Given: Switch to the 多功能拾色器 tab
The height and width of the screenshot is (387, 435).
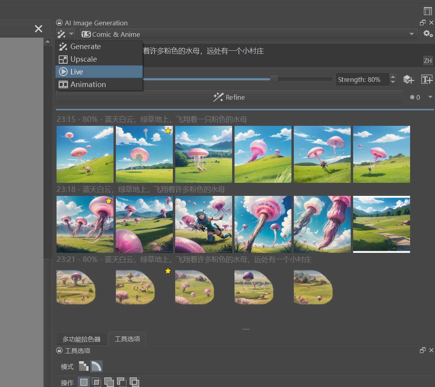Looking at the screenshot, I should 81,339.
